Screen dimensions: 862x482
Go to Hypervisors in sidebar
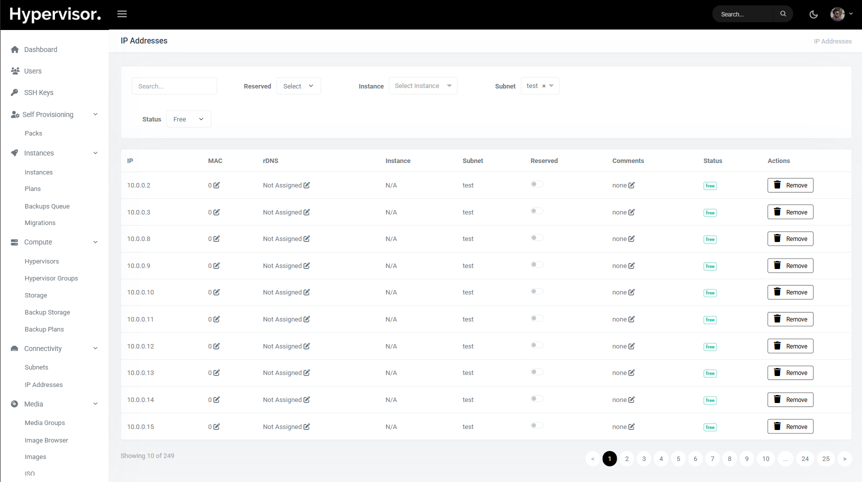(x=42, y=261)
